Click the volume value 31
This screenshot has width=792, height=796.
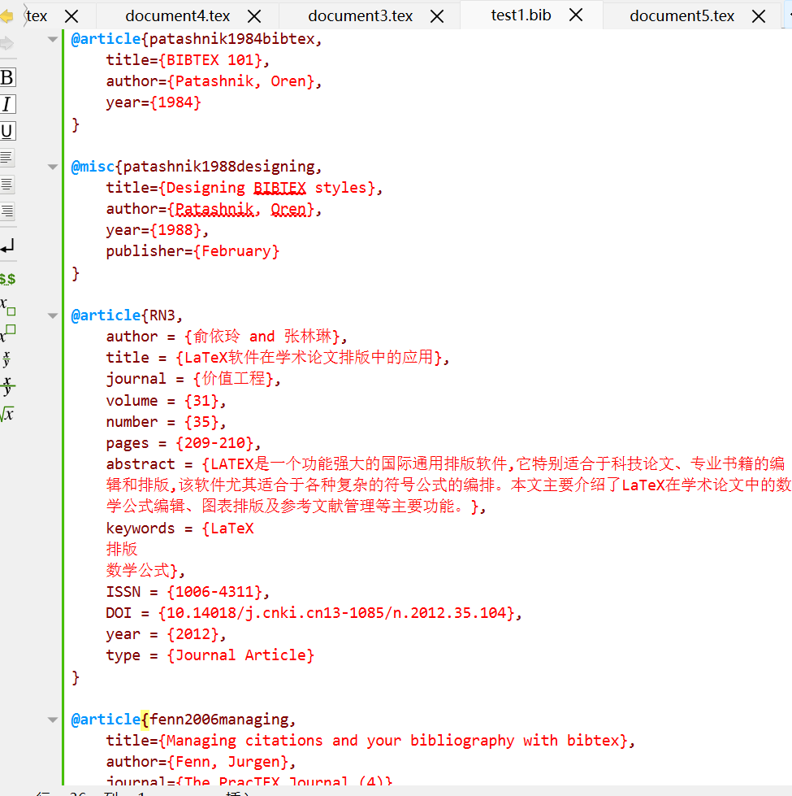(201, 401)
